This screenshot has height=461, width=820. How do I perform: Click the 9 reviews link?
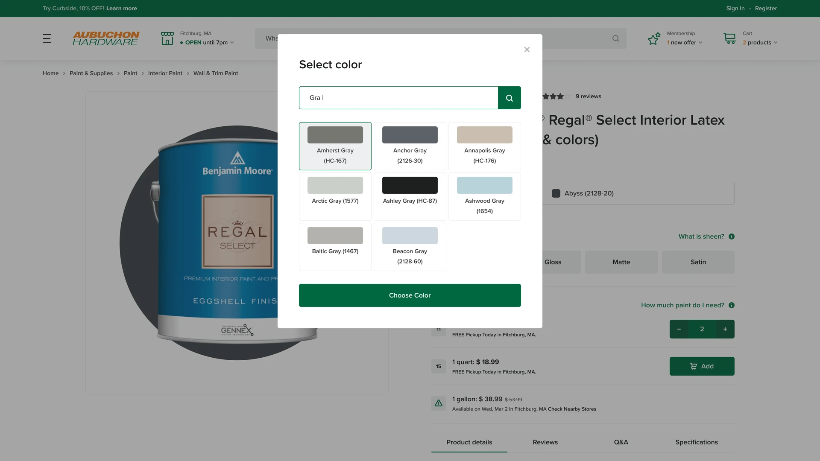588,96
